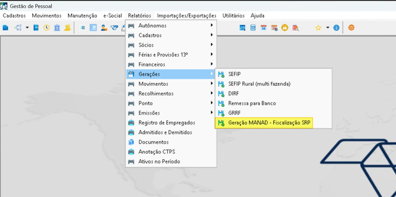Open the dropdown arrow beside favorites star

tap(328, 28)
